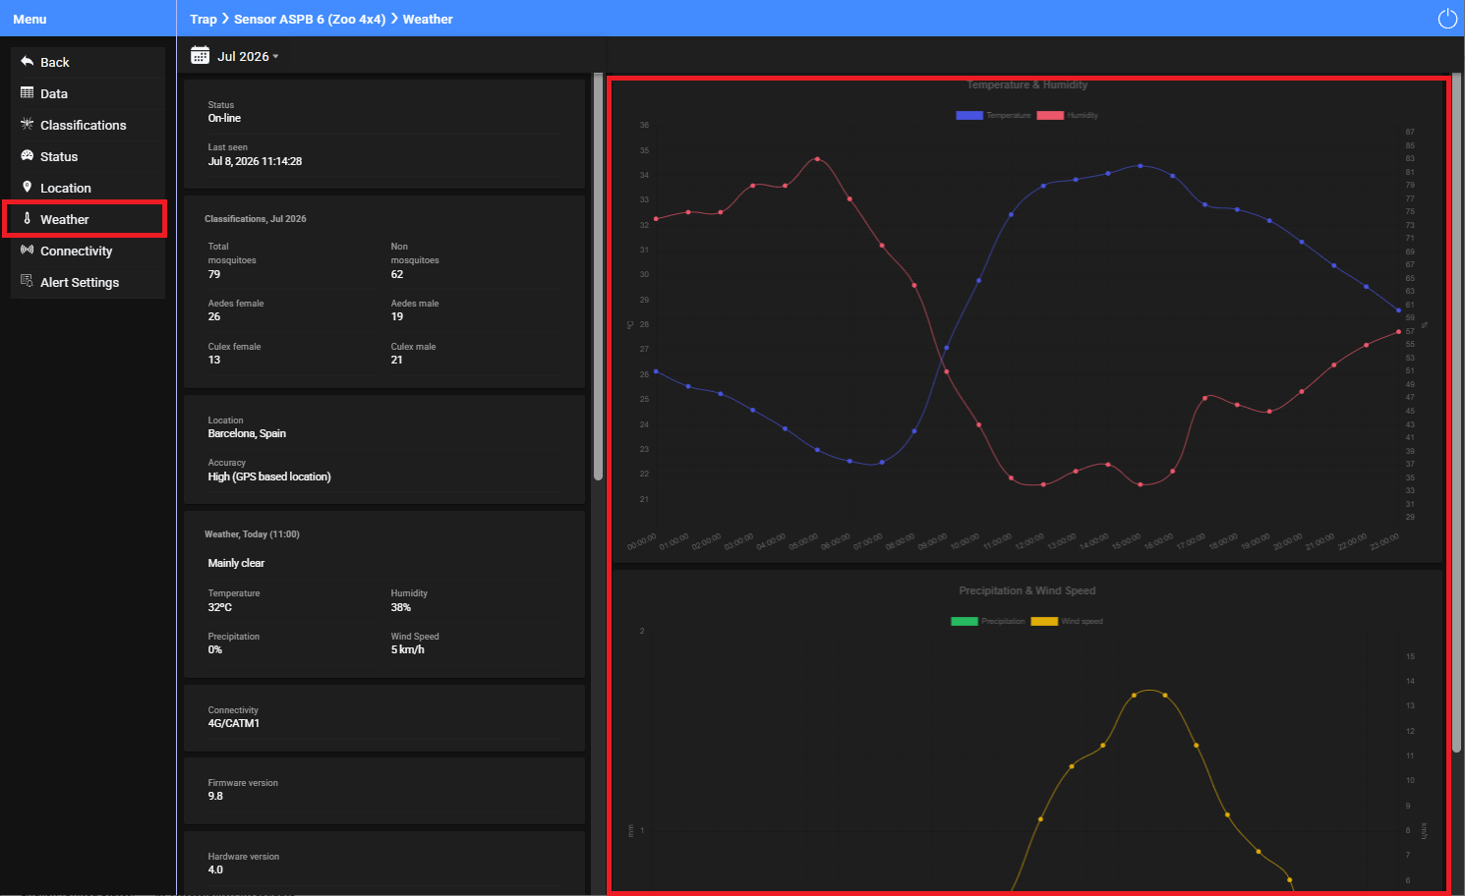The width and height of the screenshot is (1465, 896).
Task: Toggle the Wind speed legend yellow swatch
Action: point(1044,621)
